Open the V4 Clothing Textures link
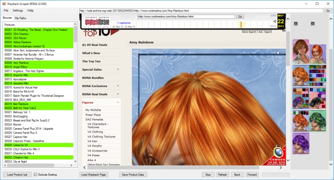 [x=101, y=136]
